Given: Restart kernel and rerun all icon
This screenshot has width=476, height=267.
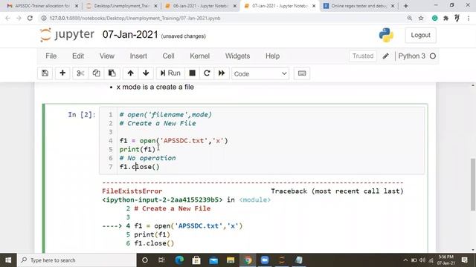Looking at the screenshot, I should coord(222,73).
